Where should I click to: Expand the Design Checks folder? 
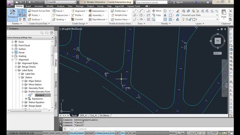(16, 67)
